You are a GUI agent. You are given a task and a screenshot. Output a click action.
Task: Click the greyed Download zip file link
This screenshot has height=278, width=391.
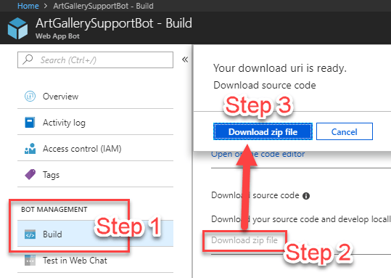(244, 240)
